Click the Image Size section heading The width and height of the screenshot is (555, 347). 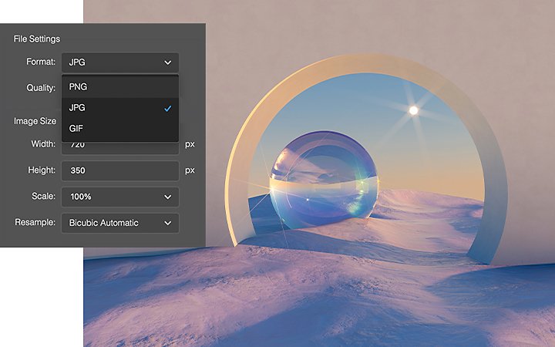point(35,121)
